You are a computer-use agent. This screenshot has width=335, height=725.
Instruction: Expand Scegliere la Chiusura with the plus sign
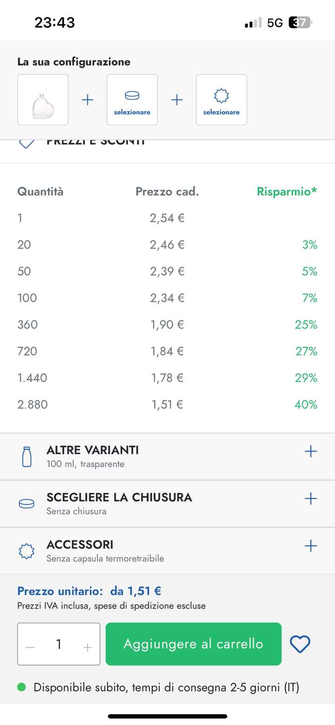click(310, 499)
